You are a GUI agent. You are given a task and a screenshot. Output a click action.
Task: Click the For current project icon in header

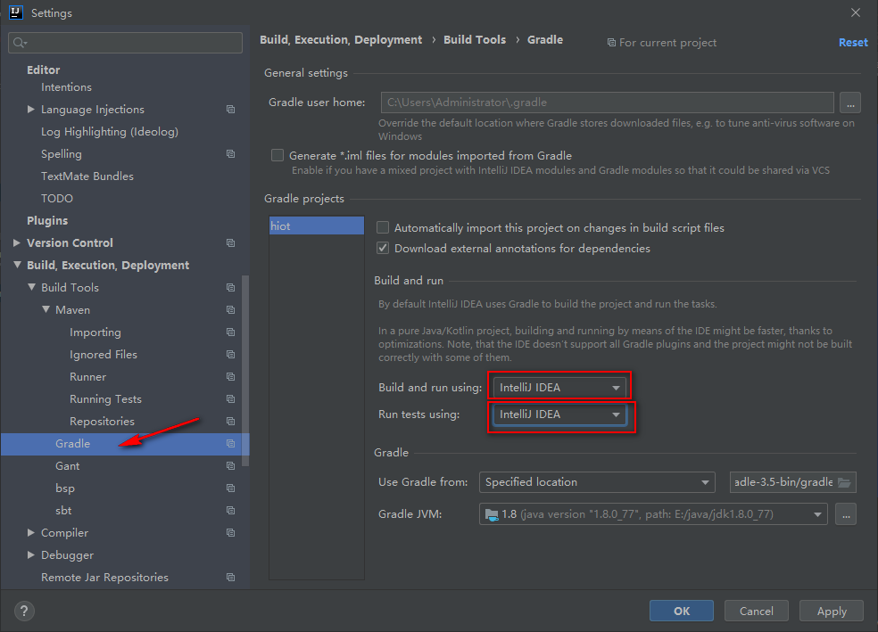click(611, 43)
